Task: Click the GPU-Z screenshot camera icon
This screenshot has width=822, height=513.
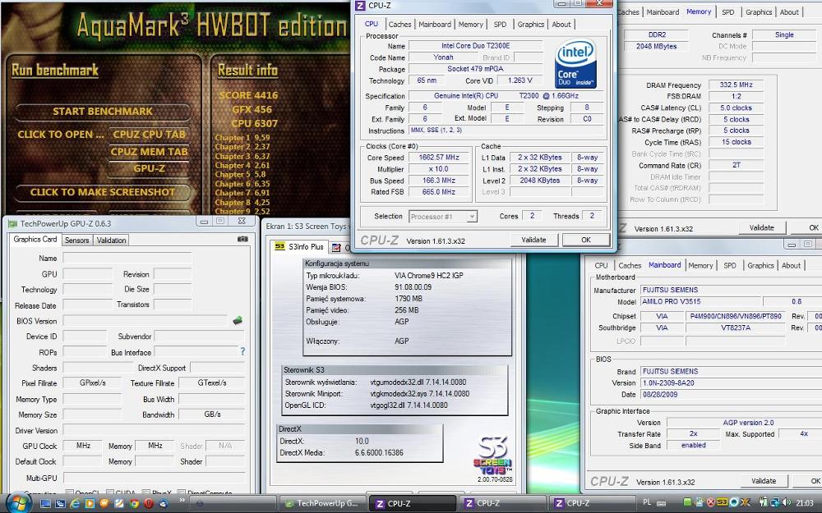Action: (242, 239)
